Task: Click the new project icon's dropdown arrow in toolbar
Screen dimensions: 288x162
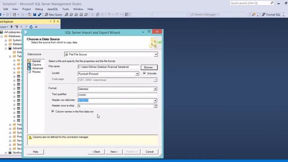Action: (18, 14)
